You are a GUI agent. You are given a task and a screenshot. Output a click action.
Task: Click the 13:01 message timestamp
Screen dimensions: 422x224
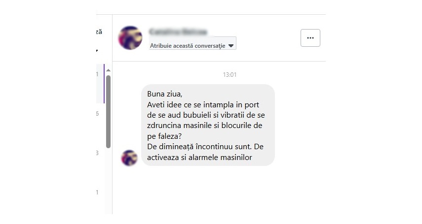coord(230,75)
